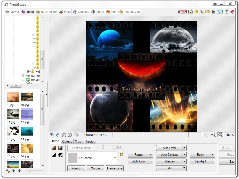Screen dimensions: 239x179
Task: Click the Margin button
Action: (x=95, y=168)
